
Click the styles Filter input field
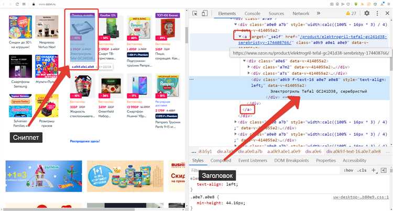[x=266, y=170]
